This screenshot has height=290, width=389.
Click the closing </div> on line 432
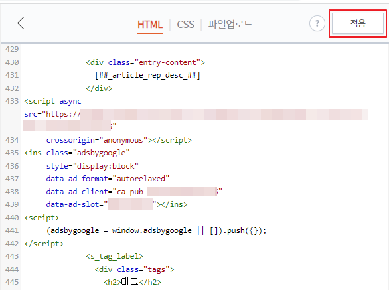click(99, 88)
